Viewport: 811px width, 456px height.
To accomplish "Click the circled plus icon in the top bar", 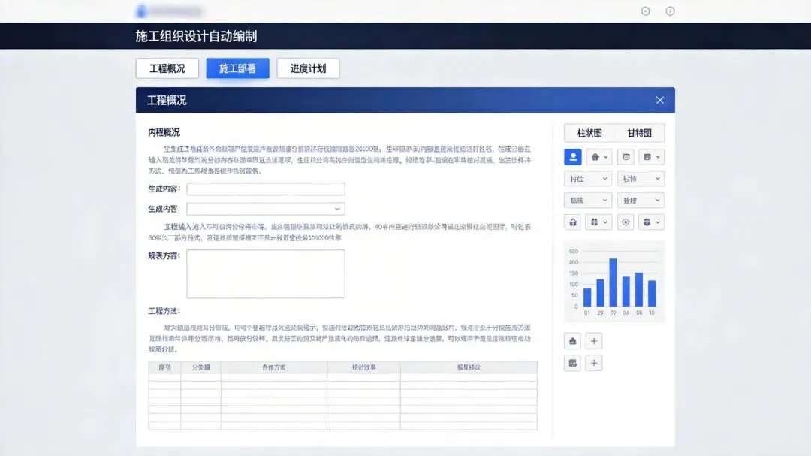I will coord(670,11).
